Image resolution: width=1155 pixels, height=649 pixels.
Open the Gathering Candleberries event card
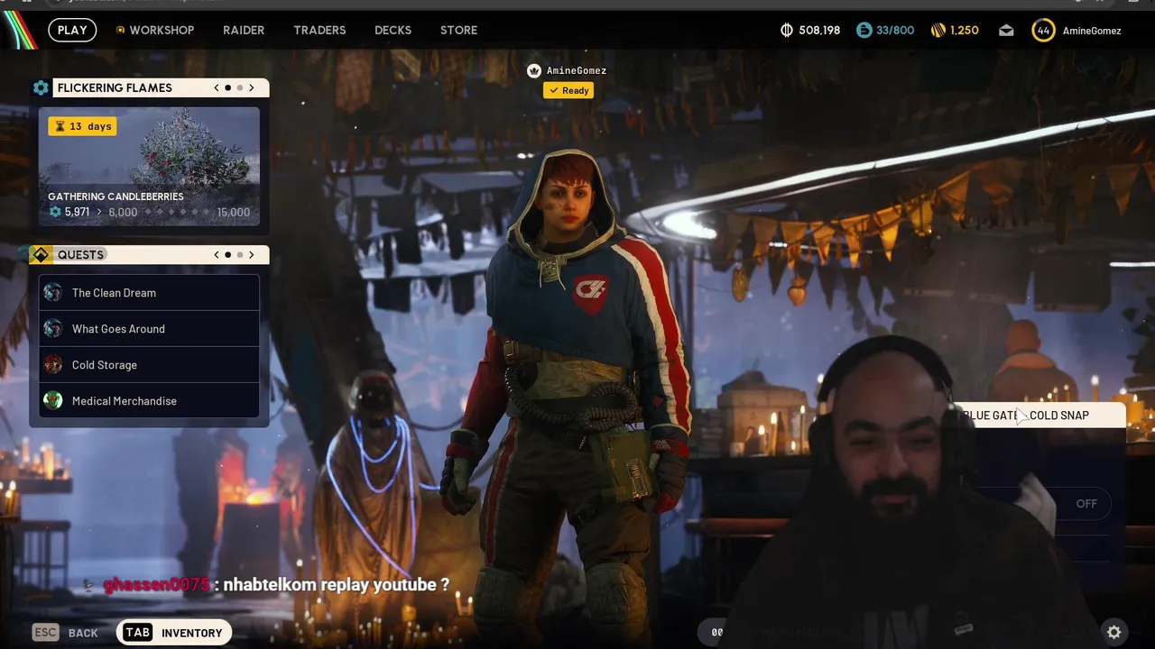150,167
